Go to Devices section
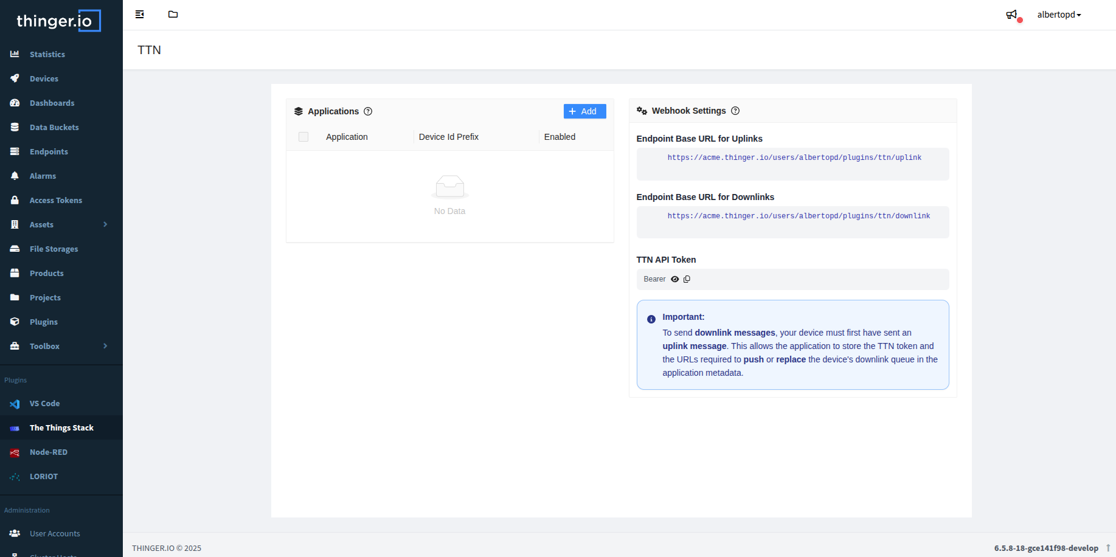1116x557 pixels. coord(61,78)
